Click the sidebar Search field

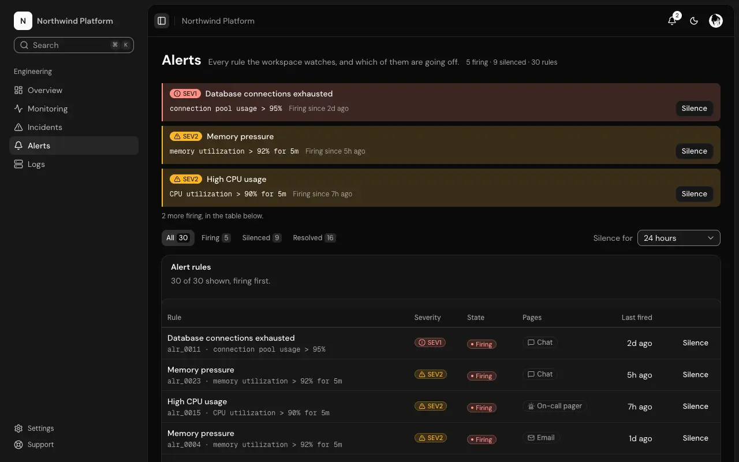[x=74, y=45]
